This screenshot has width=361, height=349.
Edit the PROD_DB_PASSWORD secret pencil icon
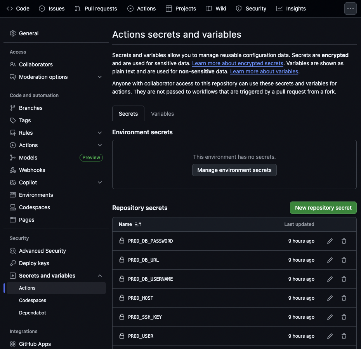(x=330, y=241)
